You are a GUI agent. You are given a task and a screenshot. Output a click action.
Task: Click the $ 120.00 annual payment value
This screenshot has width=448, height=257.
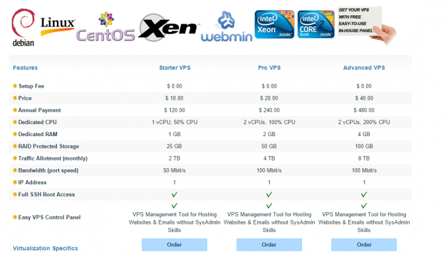point(174,110)
